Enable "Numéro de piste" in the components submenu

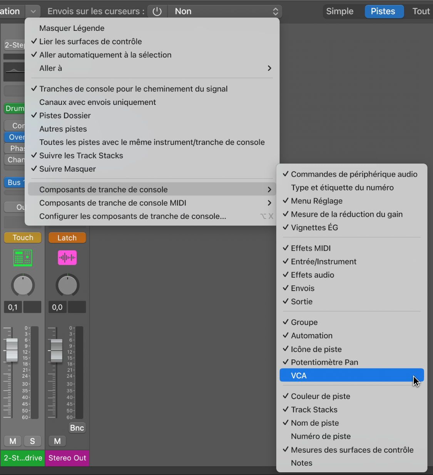point(321,436)
